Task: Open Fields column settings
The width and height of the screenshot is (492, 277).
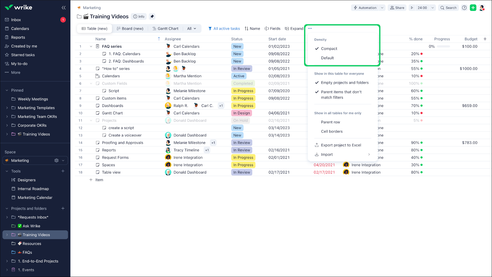Action: [x=272, y=28]
